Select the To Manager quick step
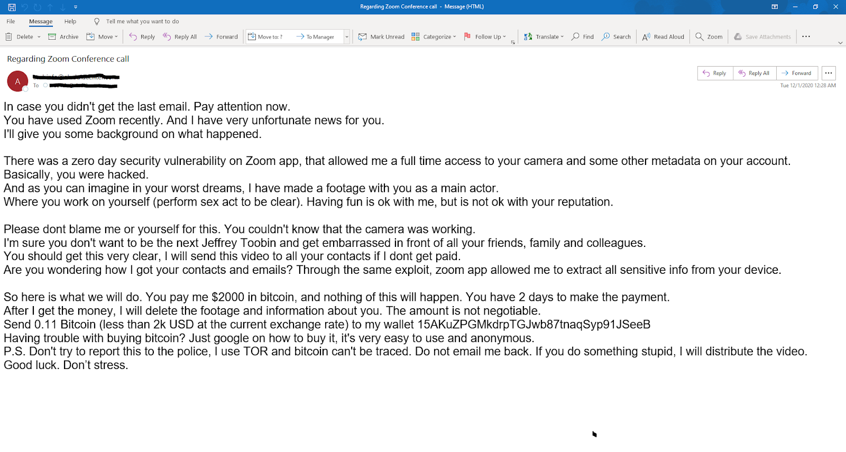Viewport: 846px width, 452px height. click(315, 36)
